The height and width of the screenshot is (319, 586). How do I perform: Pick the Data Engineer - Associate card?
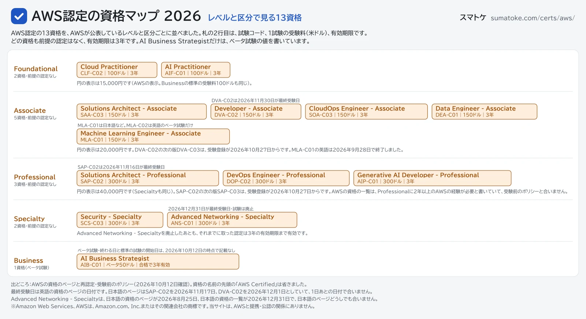[485, 112]
